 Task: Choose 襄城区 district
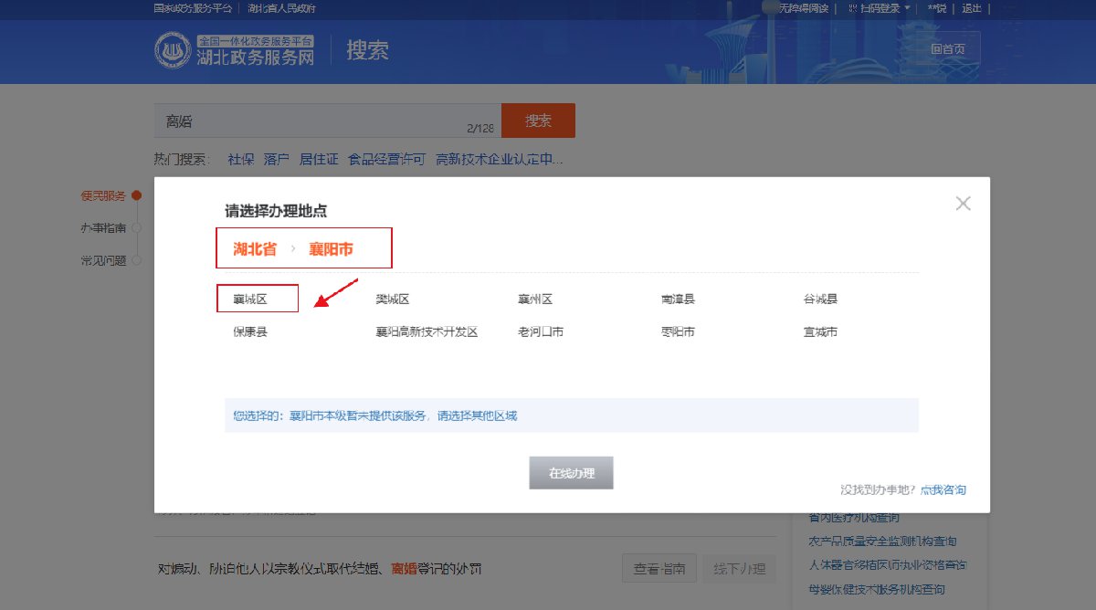point(250,299)
